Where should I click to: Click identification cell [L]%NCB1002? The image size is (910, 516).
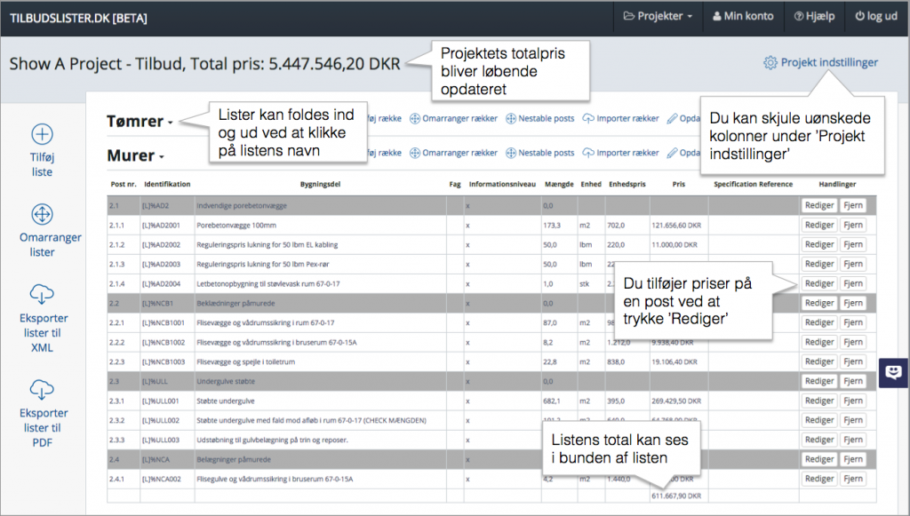click(164, 342)
